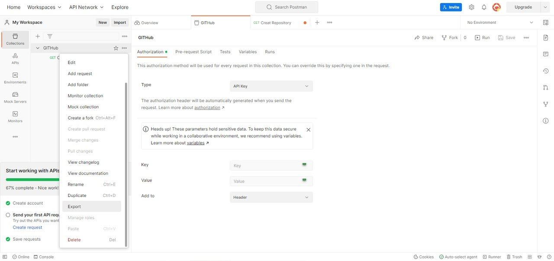
Task: Open the Monitors sidebar panel
Action: tap(13, 116)
